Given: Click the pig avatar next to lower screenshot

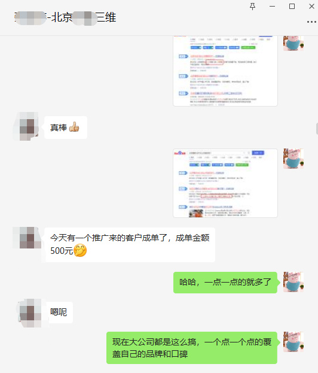Looking at the screenshot, I should [293, 159].
